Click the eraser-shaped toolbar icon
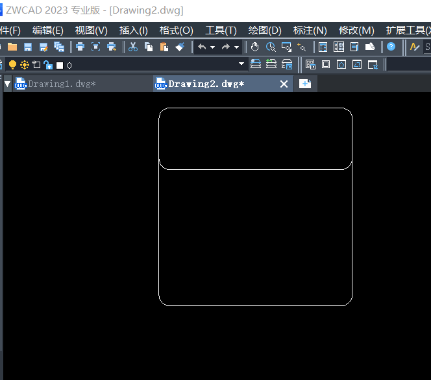 370,47
